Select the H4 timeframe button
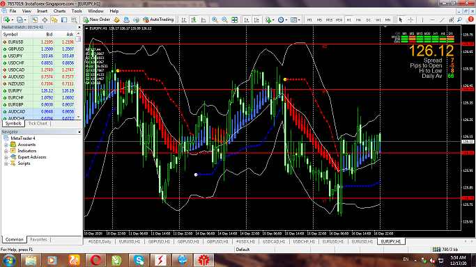Screen dimensions: 476x267 point(358,19)
